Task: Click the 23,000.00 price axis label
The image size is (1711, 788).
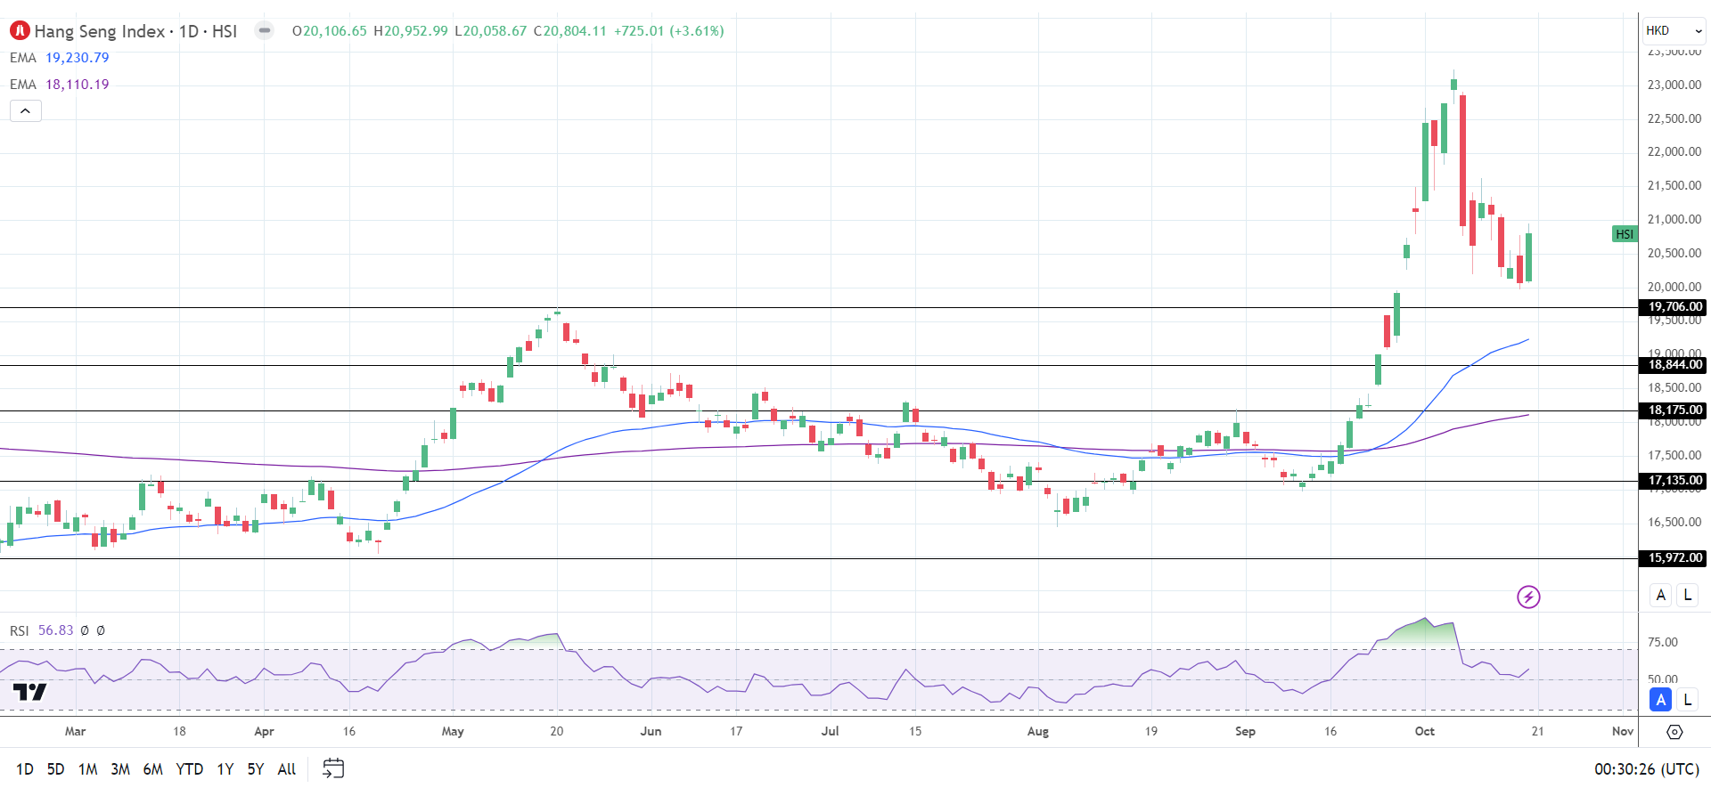Action: (1674, 85)
